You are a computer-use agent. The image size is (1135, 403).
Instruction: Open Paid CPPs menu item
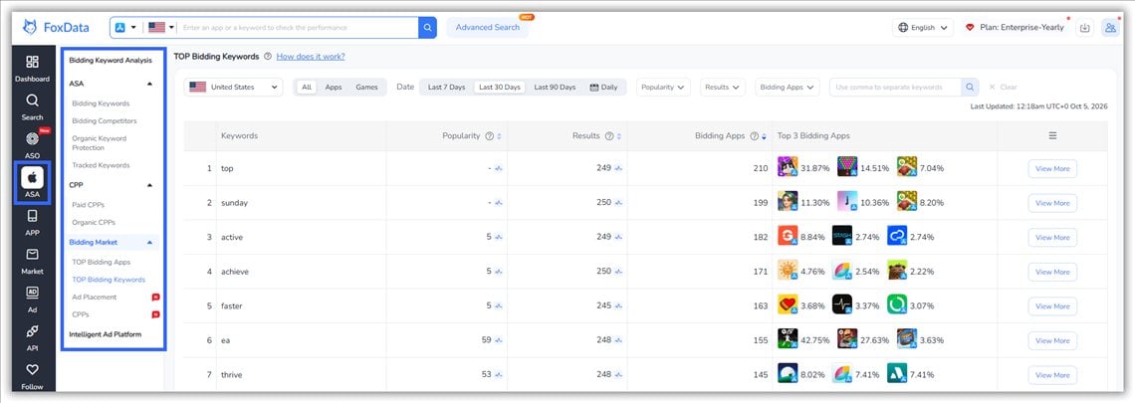[89, 205]
